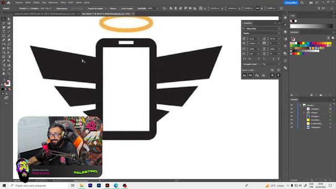
Task: Toggle Small Caps in Character panel
Action: pyautogui.click(x=250, y=59)
